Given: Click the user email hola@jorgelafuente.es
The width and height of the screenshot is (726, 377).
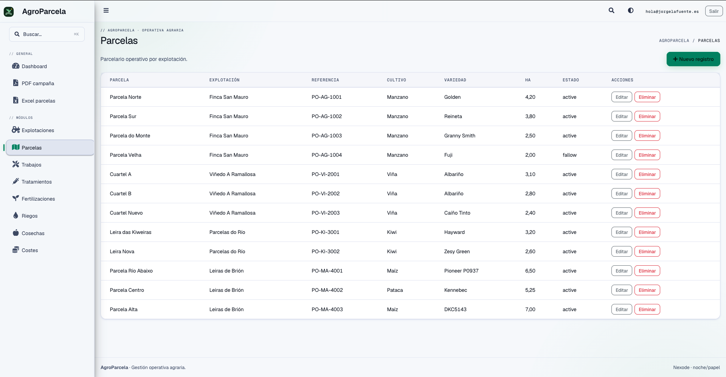Looking at the screenshot, I should (672, 11).
